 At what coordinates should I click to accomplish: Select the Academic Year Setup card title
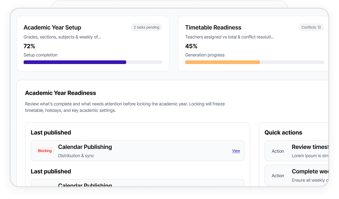[52, 28]
